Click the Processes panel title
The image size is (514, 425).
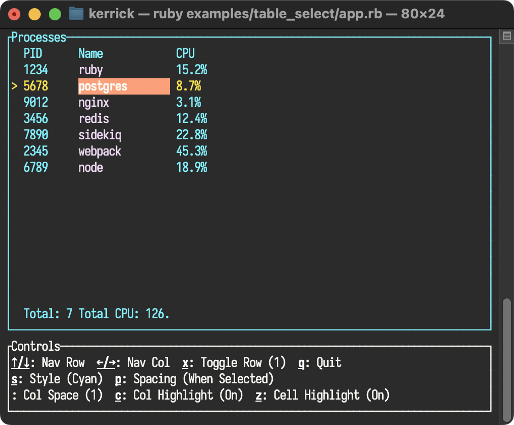click(x=39, y=37)
